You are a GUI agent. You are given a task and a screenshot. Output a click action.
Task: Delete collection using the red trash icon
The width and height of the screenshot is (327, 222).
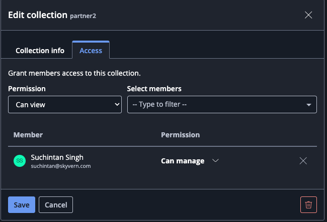click(308, 204)
